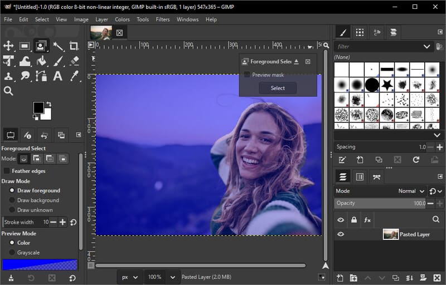Reset colors to default black and white
The image size is (446, 285).
coord(35,117)
